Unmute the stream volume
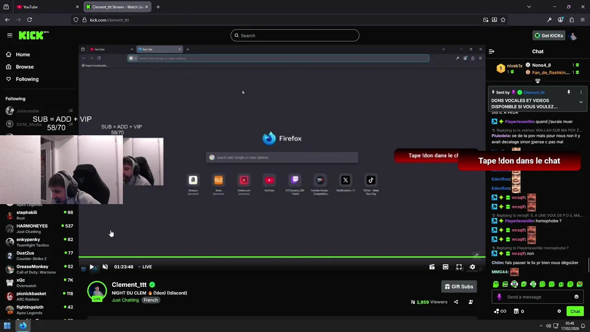 coord(105,267)
